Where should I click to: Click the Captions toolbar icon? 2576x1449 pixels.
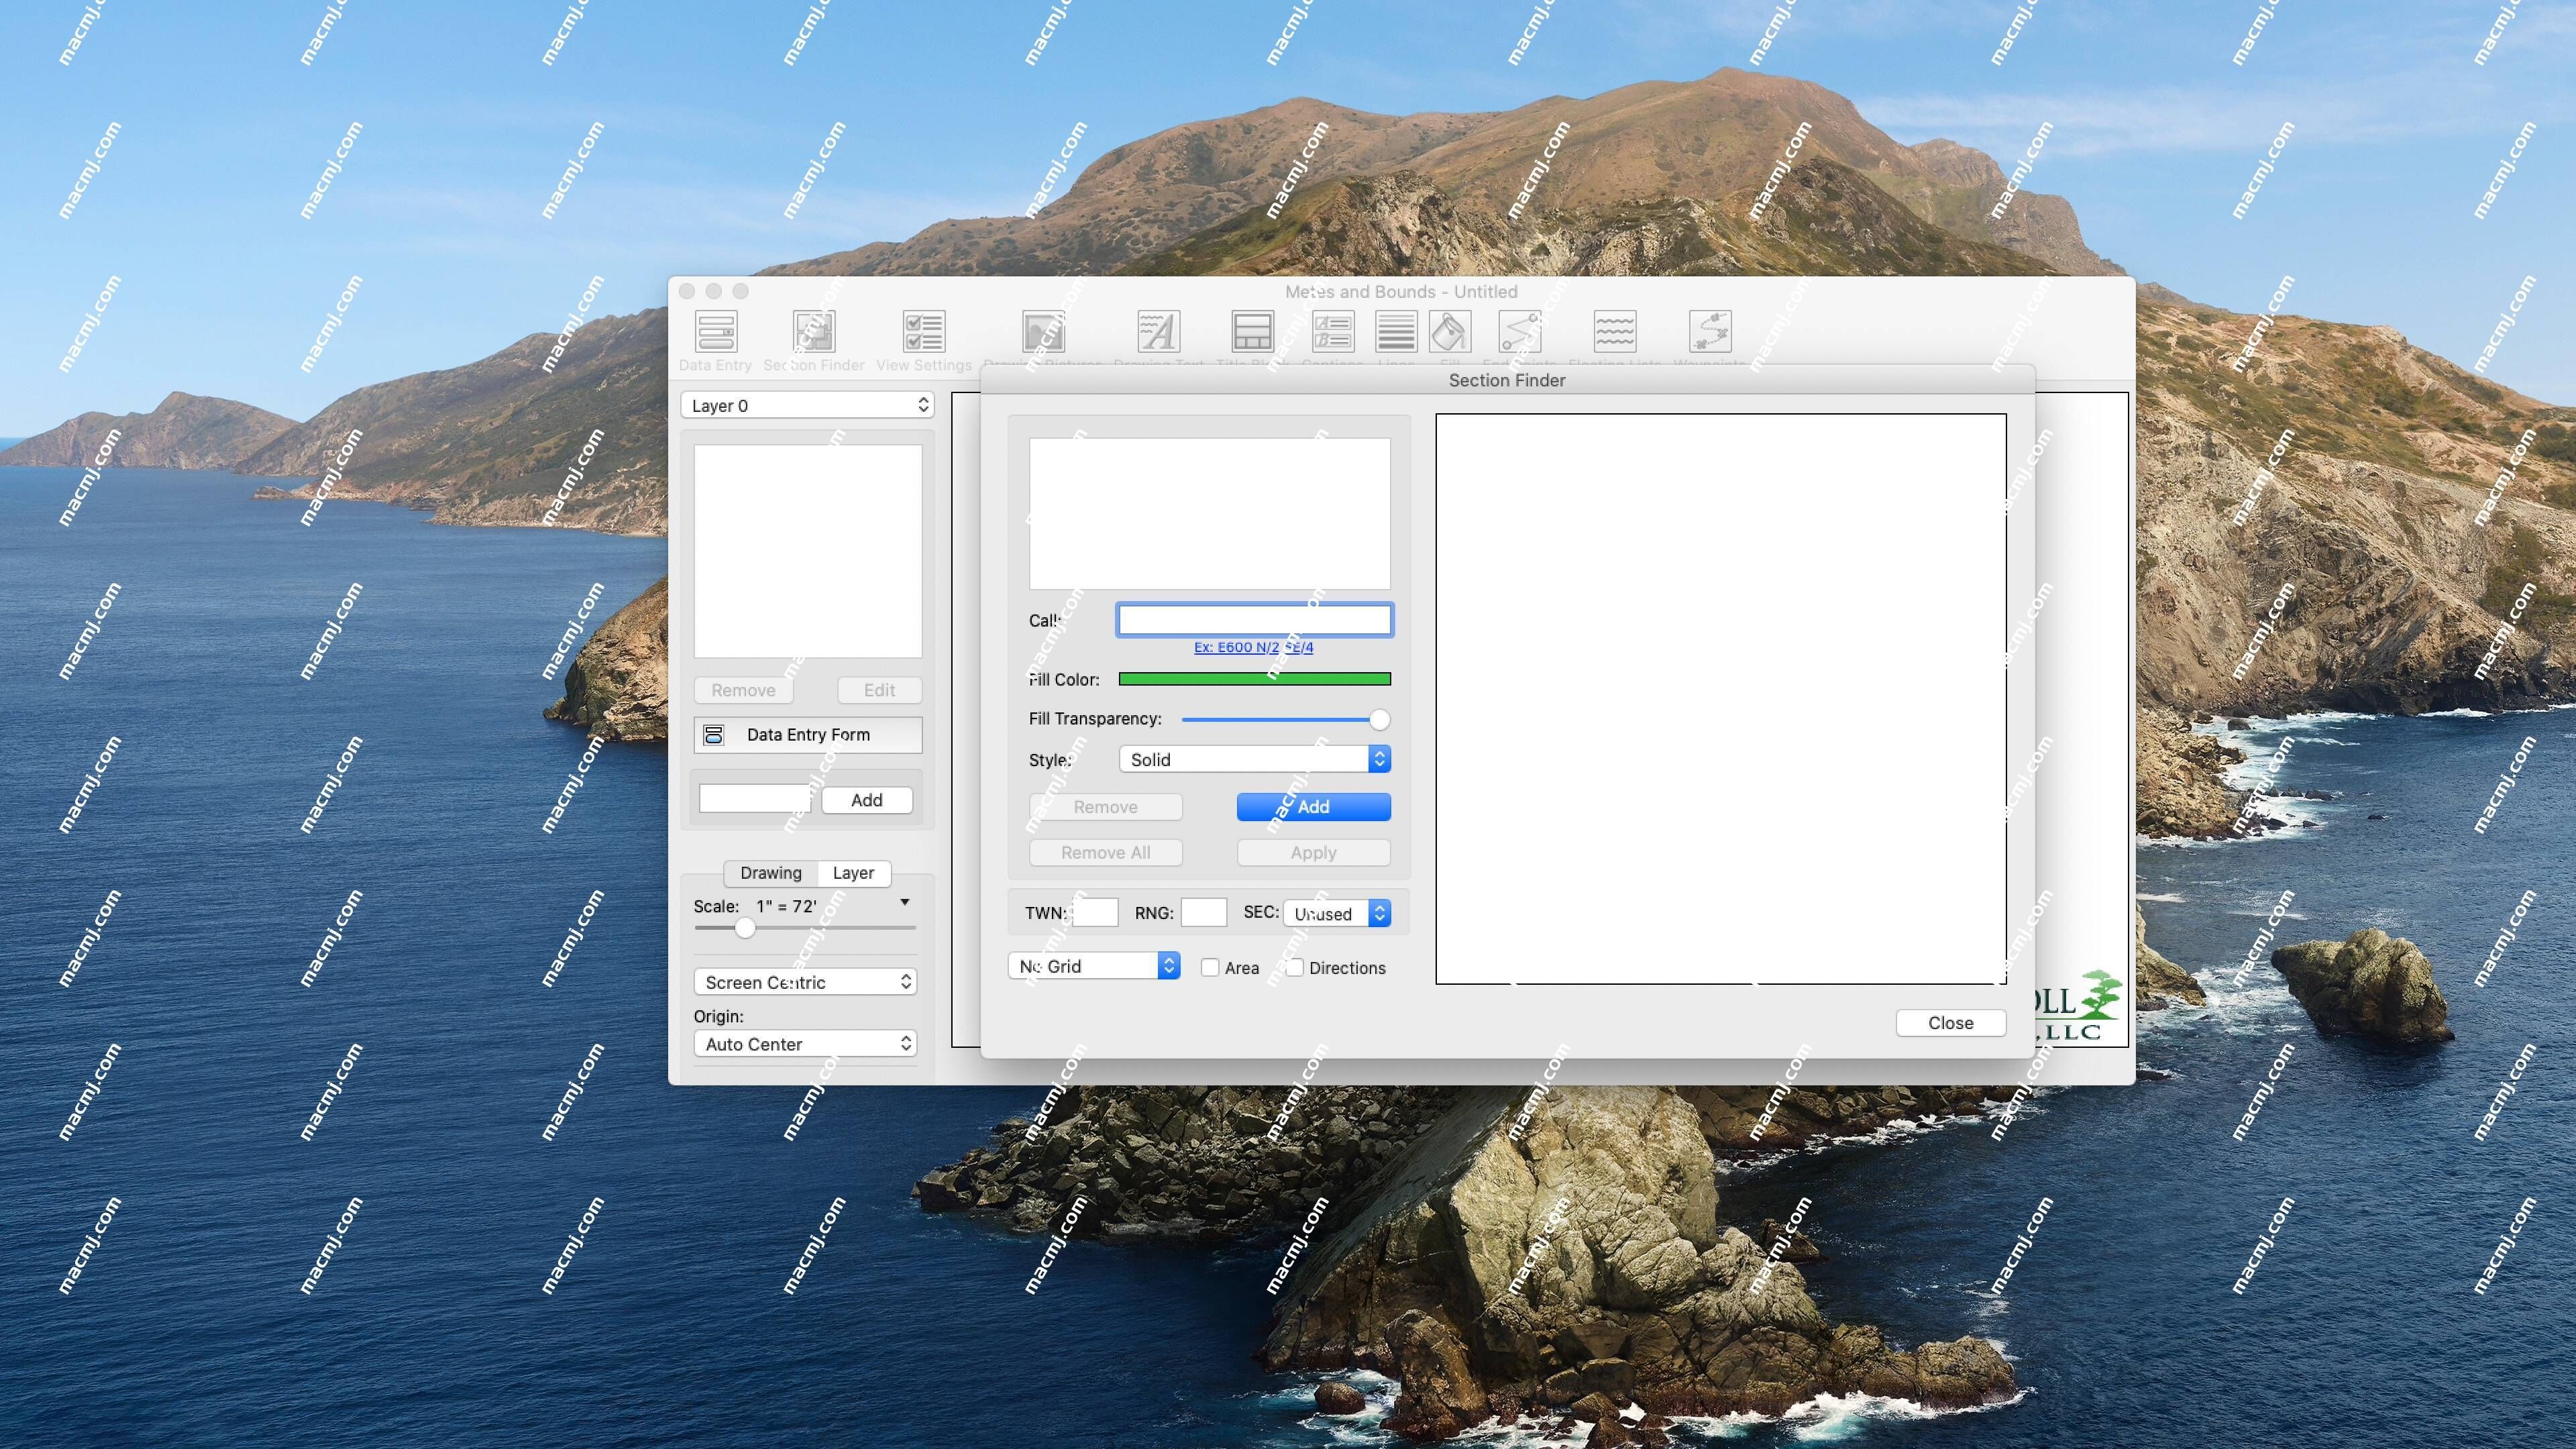tap(1332, 332)
